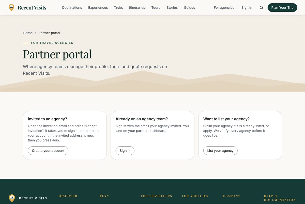Click the Recent Visits pin logo icon in header

pos(11,8)
